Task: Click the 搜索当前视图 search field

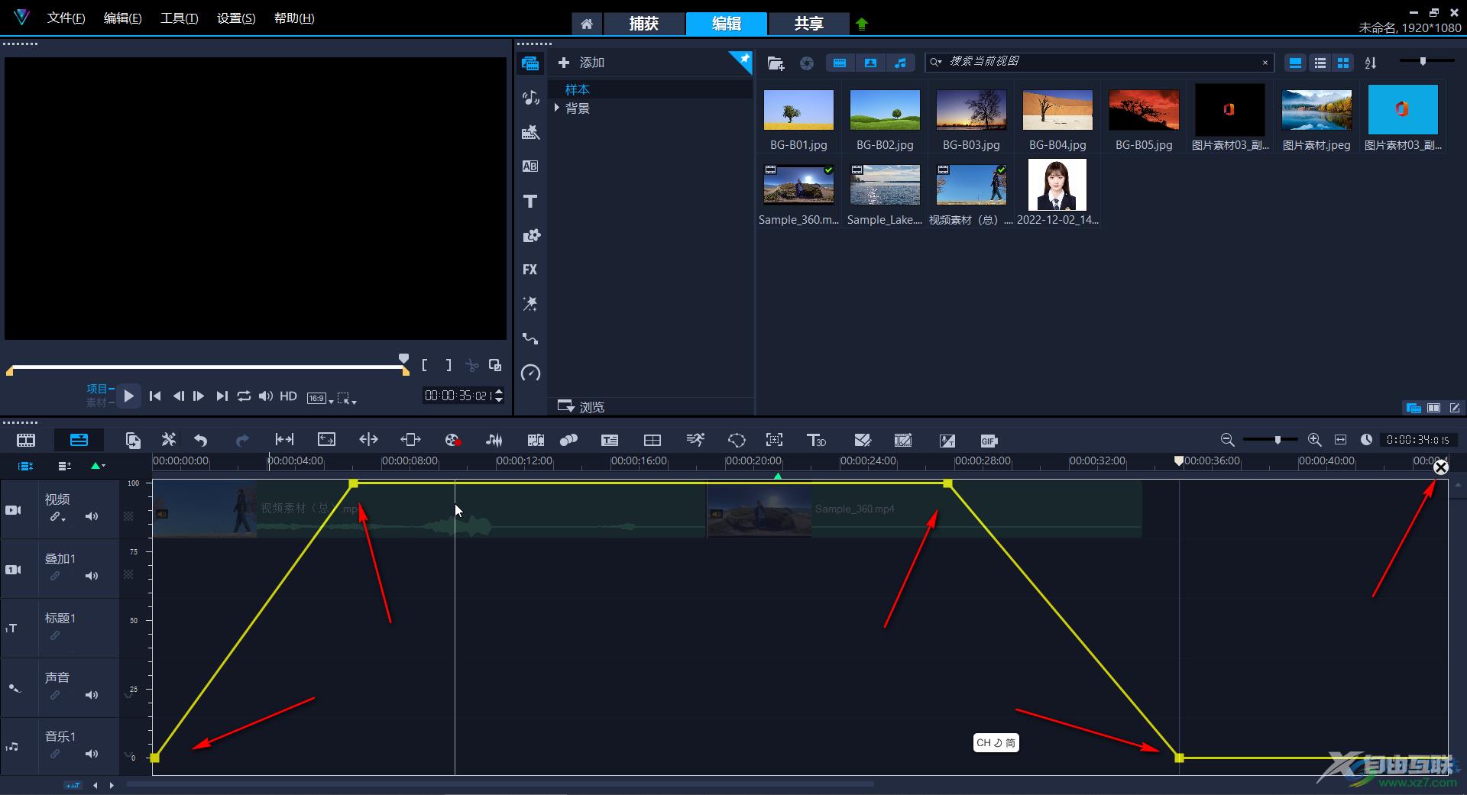Action: click(x=1100, y=62)
